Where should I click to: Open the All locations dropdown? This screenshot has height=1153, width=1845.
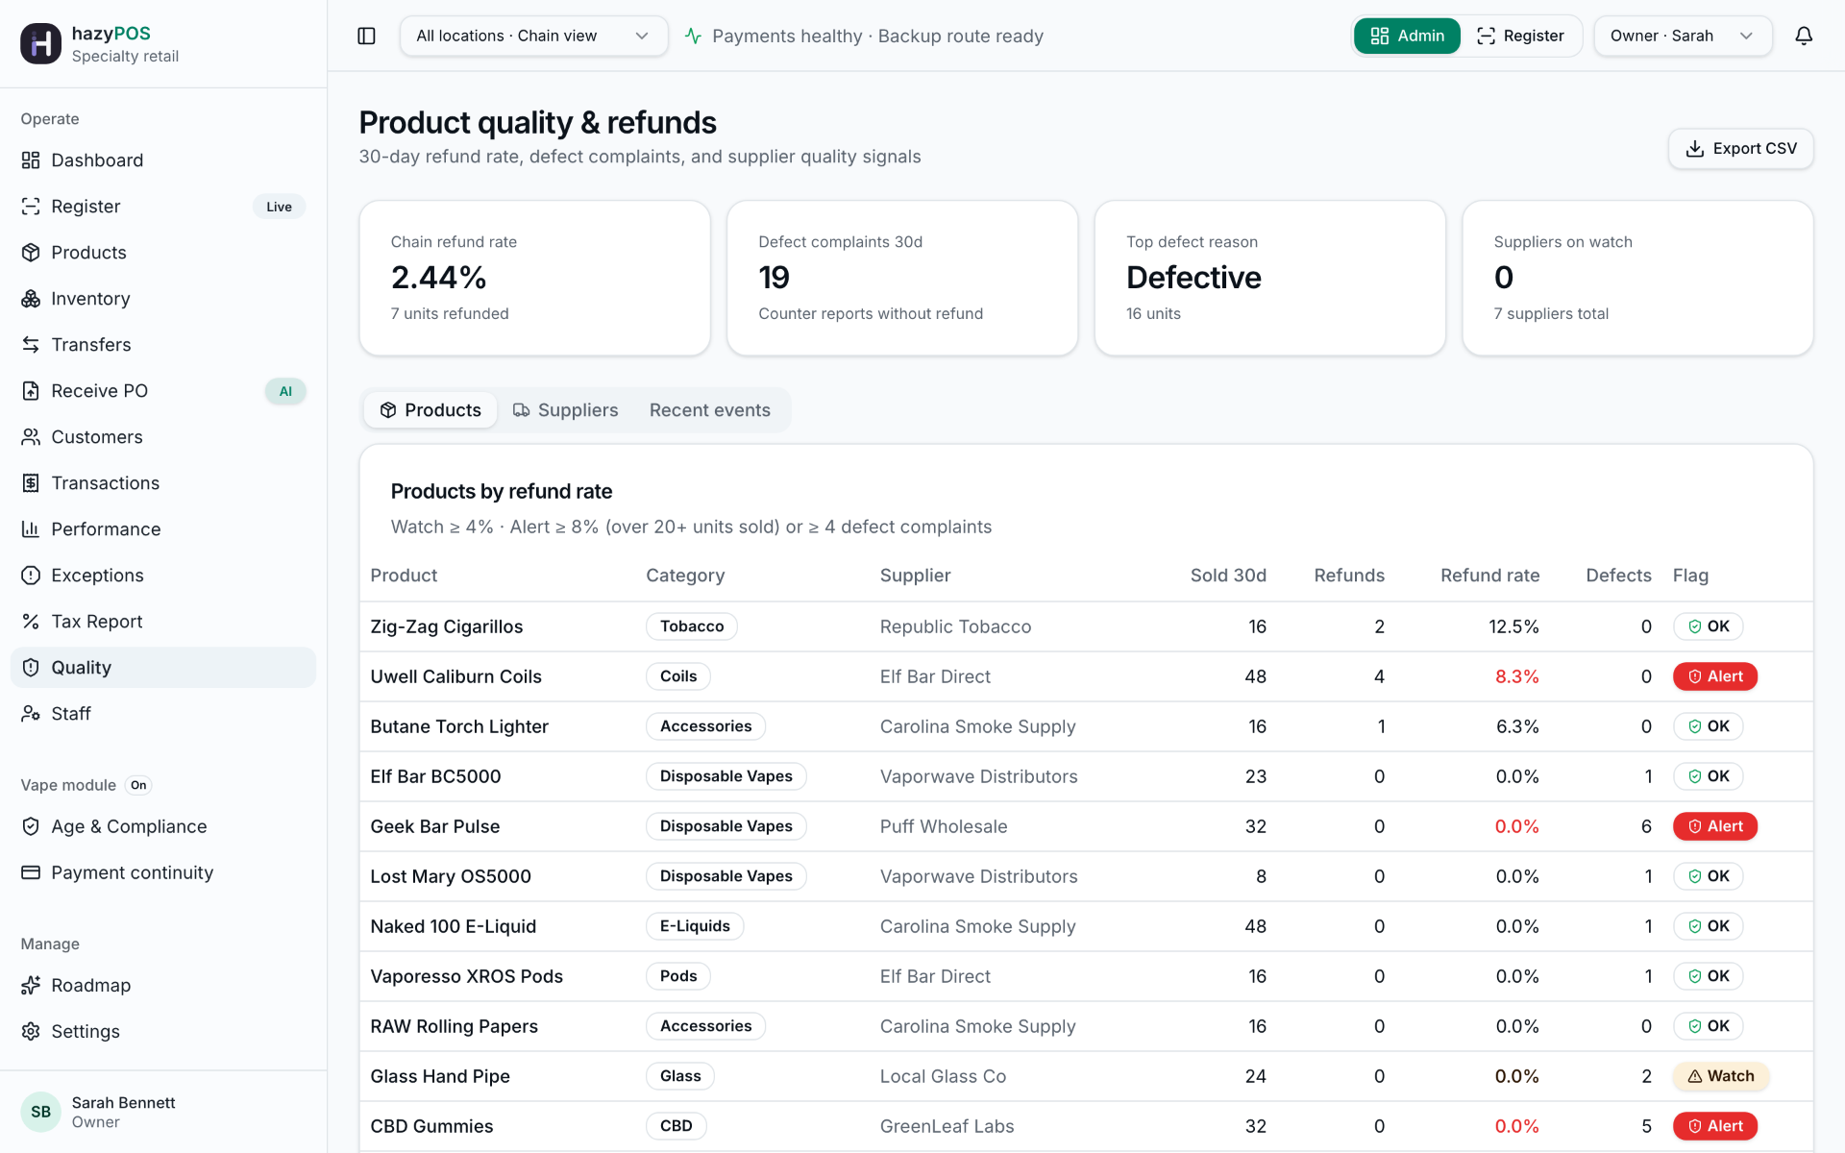click(533, 36)
